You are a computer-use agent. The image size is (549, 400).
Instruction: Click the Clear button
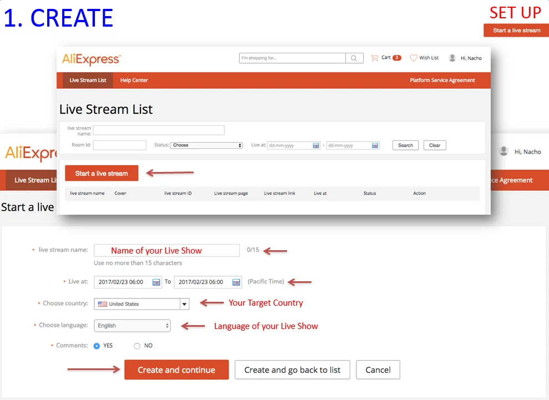pos(435,145)
